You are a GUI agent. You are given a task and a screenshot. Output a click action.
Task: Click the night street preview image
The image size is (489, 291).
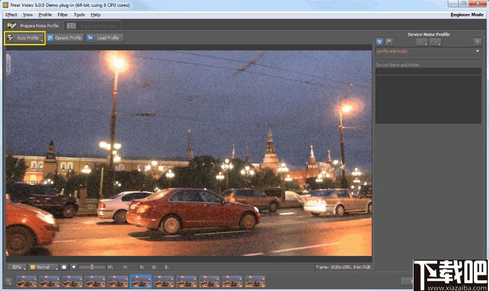(189, 153)
